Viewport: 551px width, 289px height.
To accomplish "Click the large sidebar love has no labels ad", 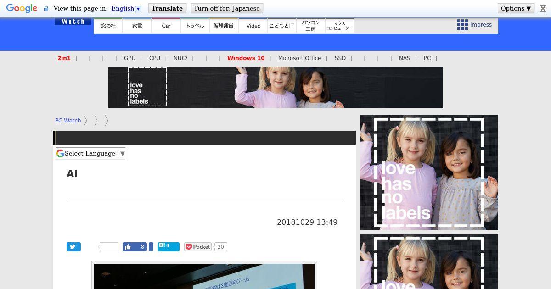I will point(429,172).
